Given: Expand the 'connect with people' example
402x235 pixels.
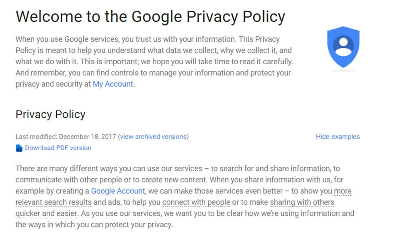Looking at the screenshot, I should (196, 202).
